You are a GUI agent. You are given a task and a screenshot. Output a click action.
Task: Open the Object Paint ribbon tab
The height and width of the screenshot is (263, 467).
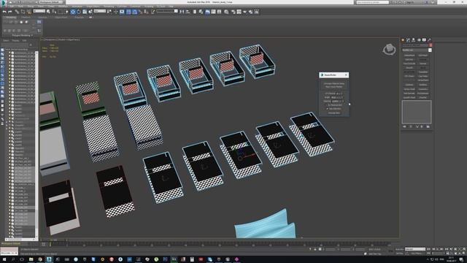pos(61,18)
